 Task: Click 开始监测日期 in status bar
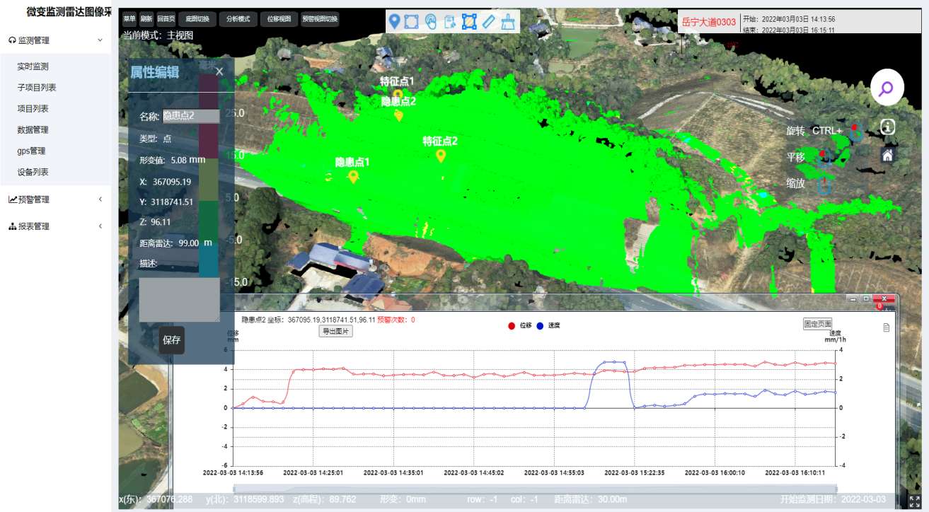833,499
